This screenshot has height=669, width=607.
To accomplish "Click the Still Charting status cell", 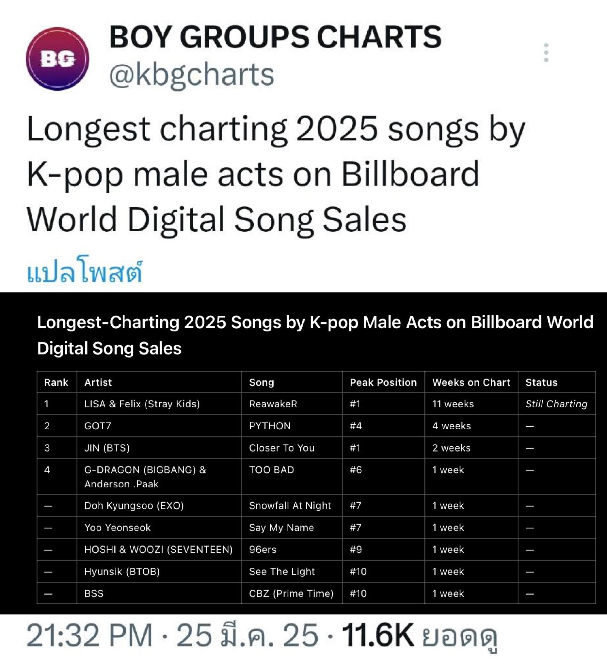I will (557, 404).
